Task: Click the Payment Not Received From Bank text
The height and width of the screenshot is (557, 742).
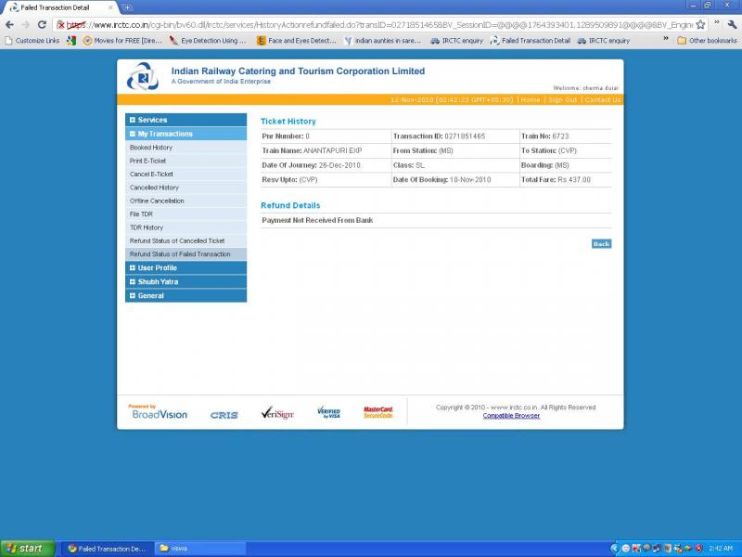Action: 317,220
